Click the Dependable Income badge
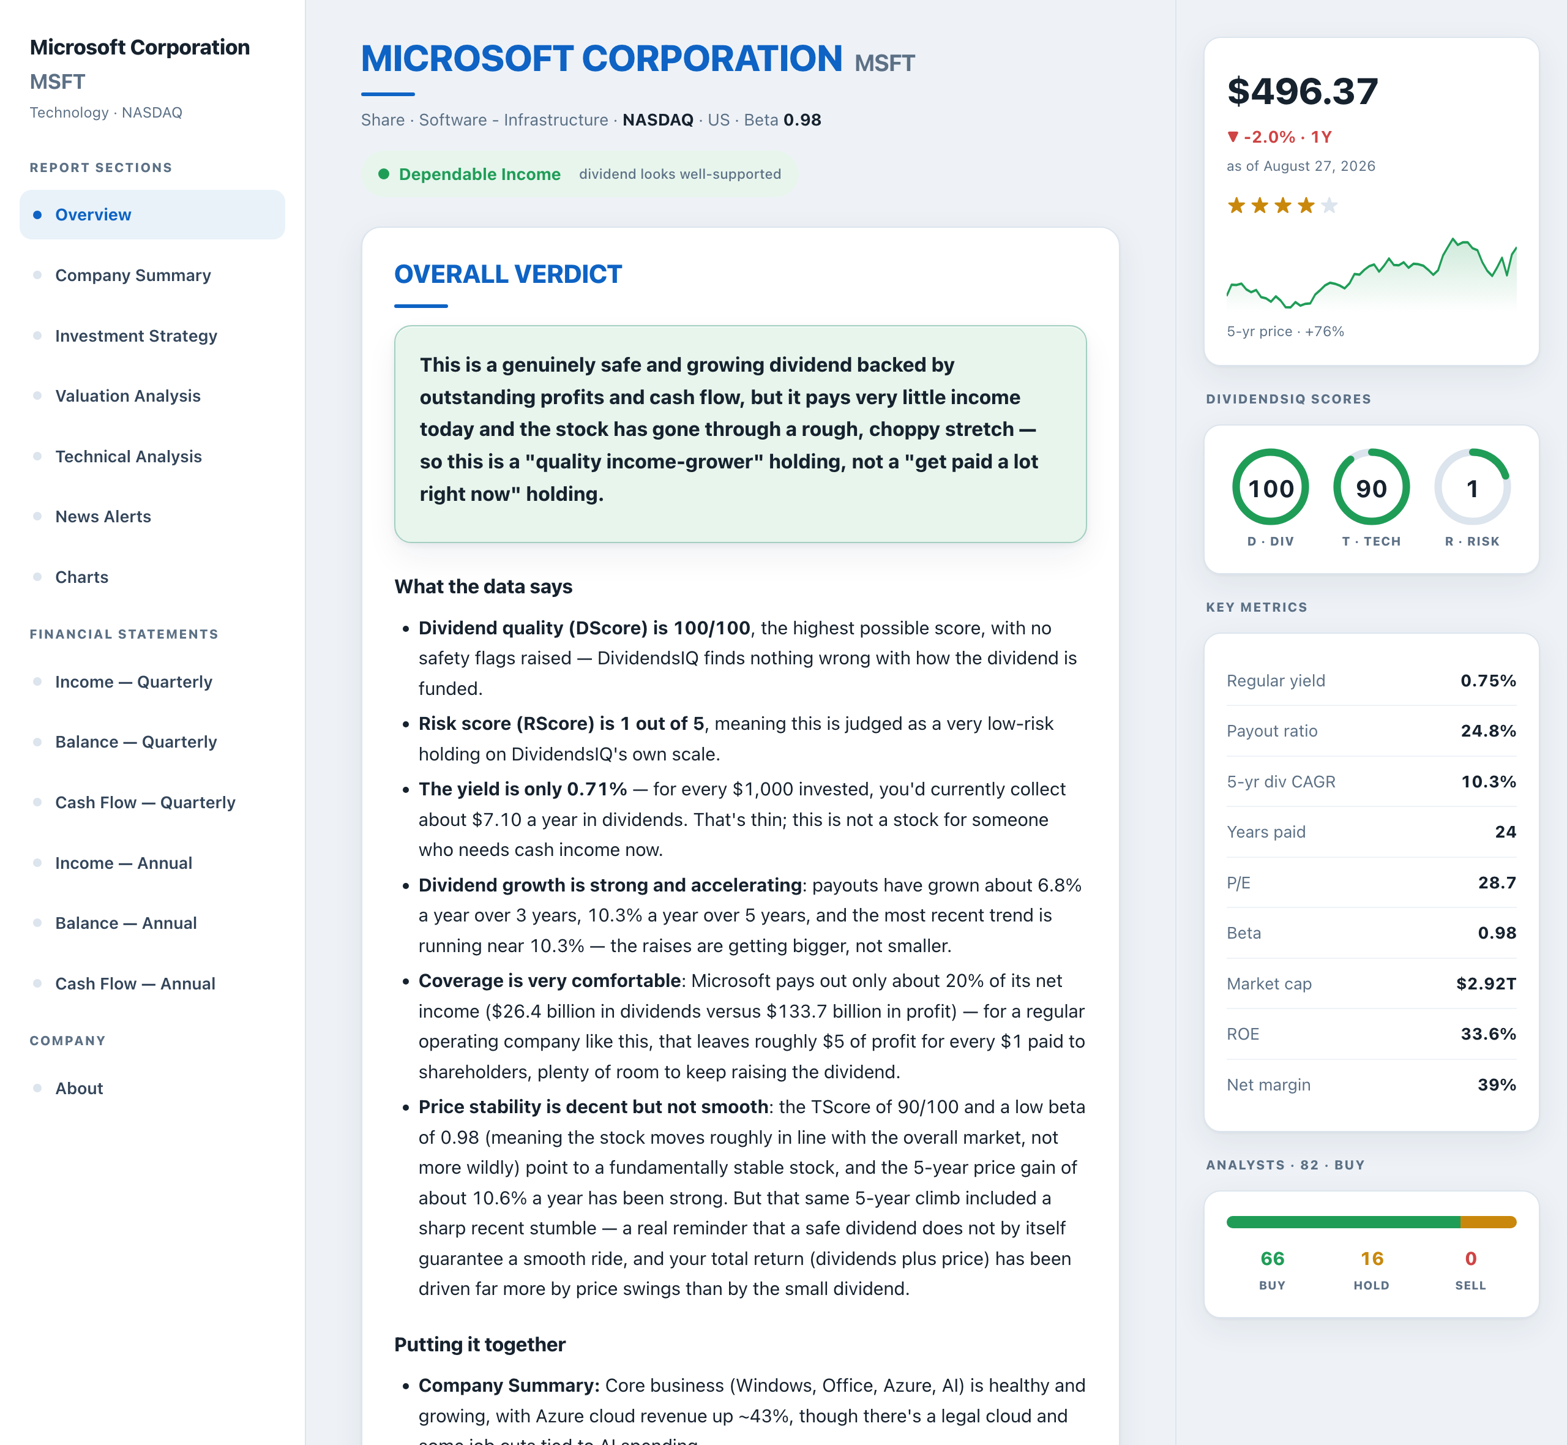This screenshot has width=1567, height=1445. (579, 174)
